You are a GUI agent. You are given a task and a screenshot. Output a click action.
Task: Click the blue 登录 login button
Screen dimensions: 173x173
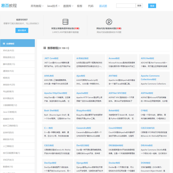(152, 6)
